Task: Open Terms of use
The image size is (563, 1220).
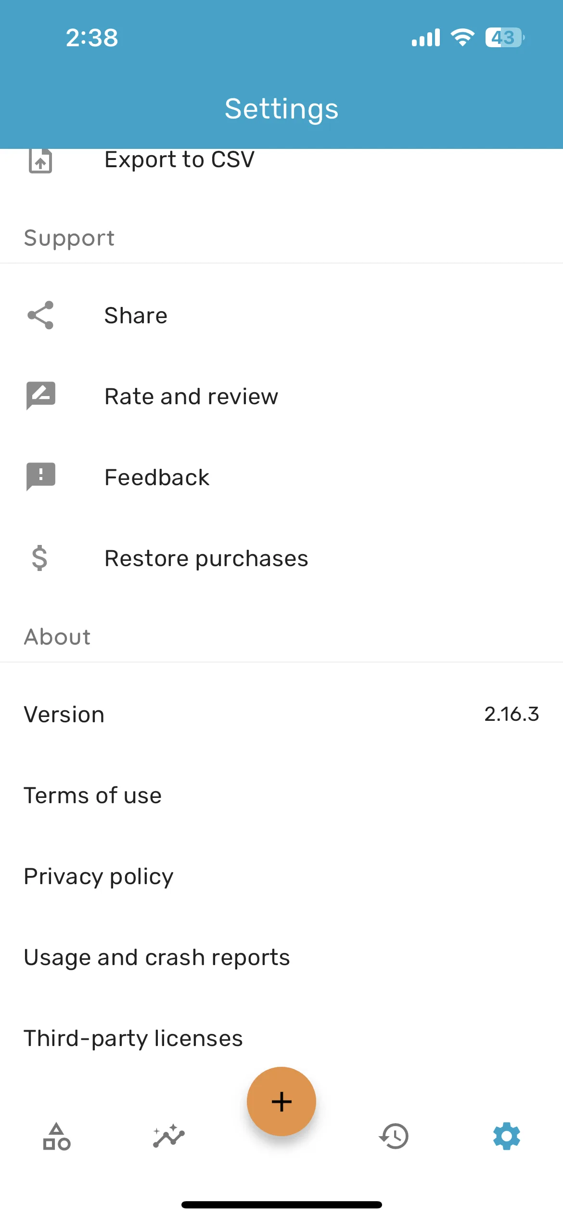Action: point(281,795)
